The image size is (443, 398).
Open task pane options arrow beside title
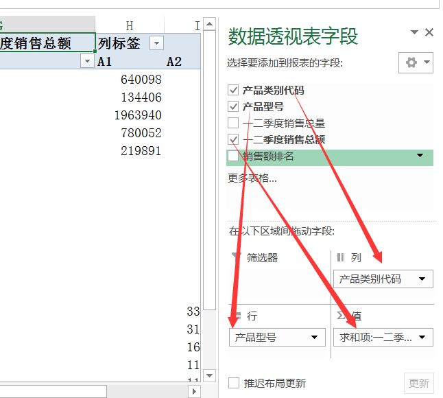coord(414,32)
